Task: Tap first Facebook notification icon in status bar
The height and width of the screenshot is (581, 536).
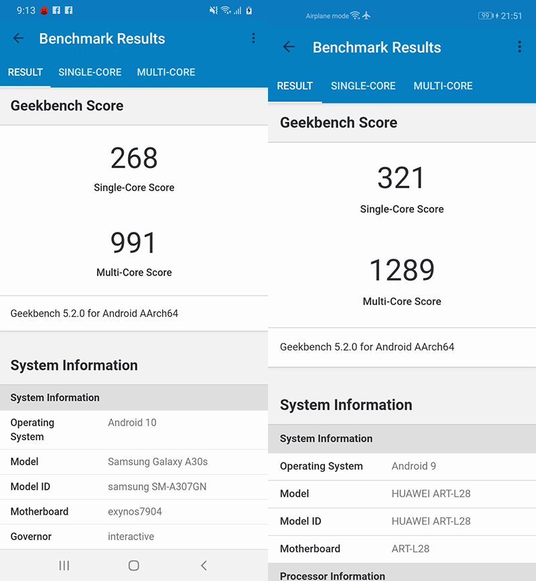Action: click(56, 10)
